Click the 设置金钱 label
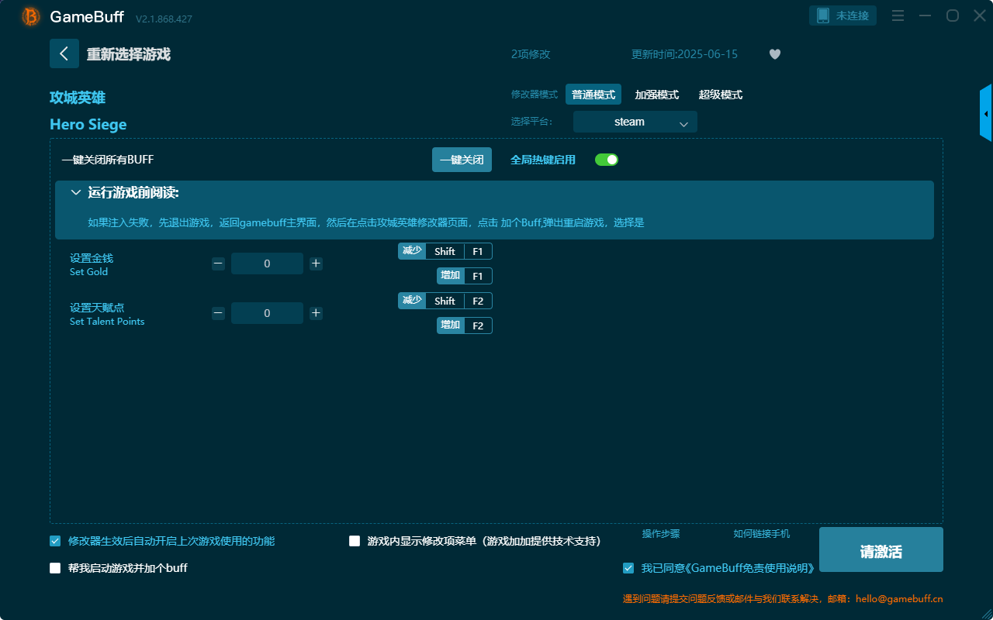The image size is (993, 620). (92, 258)
